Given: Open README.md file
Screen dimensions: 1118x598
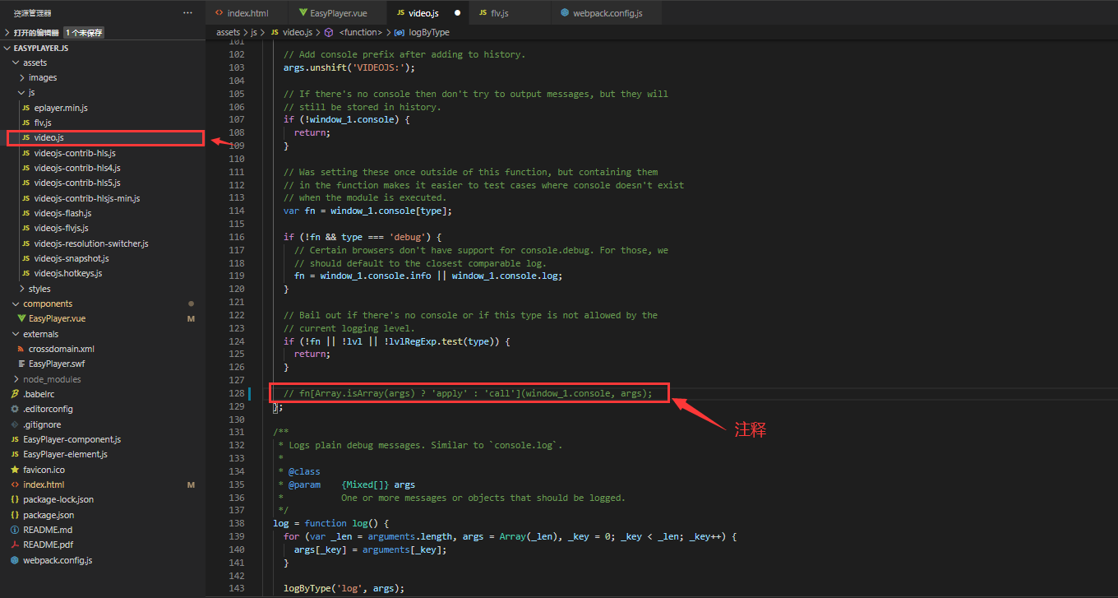Looking at the screenshot, I should [x=48, y=530].
